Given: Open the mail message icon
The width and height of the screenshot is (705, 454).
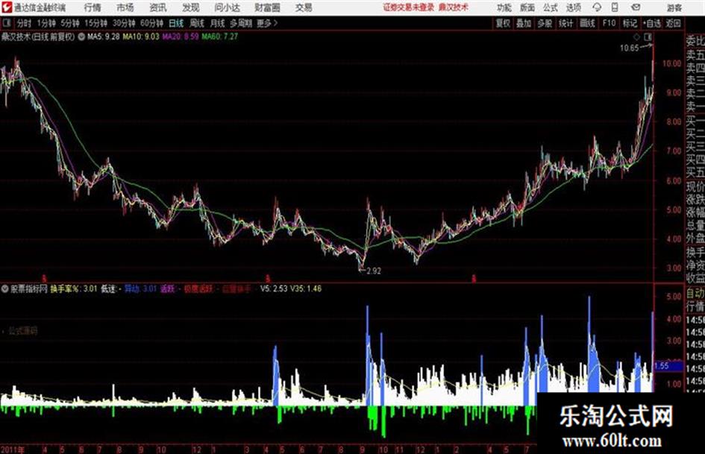Looking at the screenshot, I should 636,7.
